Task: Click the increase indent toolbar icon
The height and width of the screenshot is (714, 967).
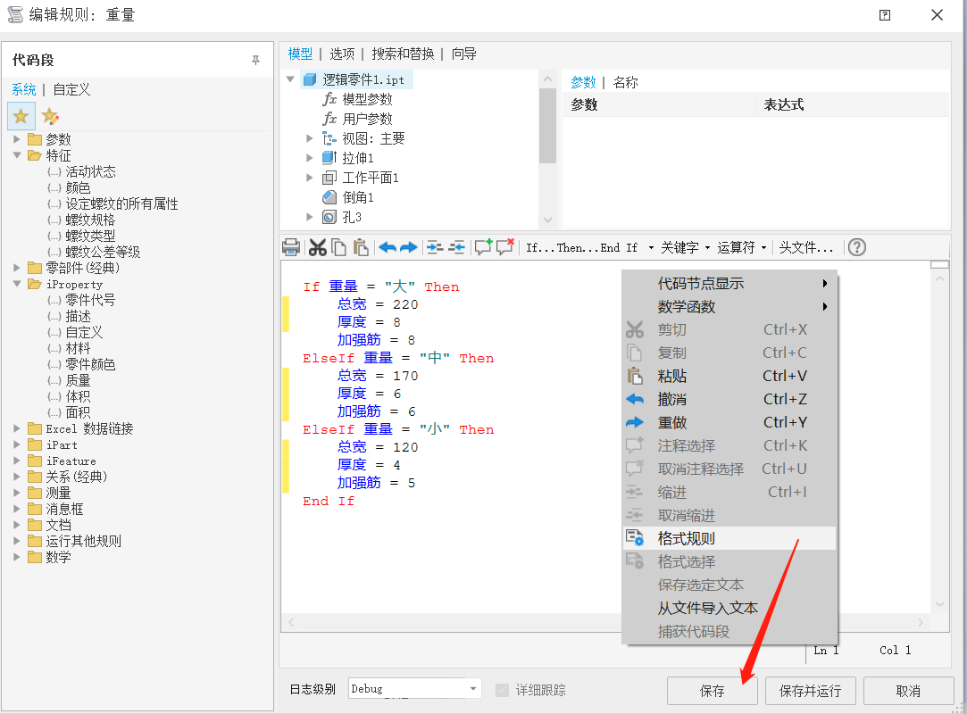Action: [x=435, y=248]
